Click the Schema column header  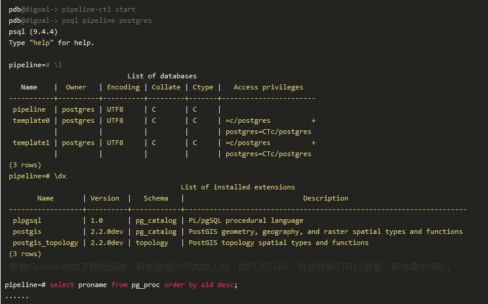tap(155, 198)
